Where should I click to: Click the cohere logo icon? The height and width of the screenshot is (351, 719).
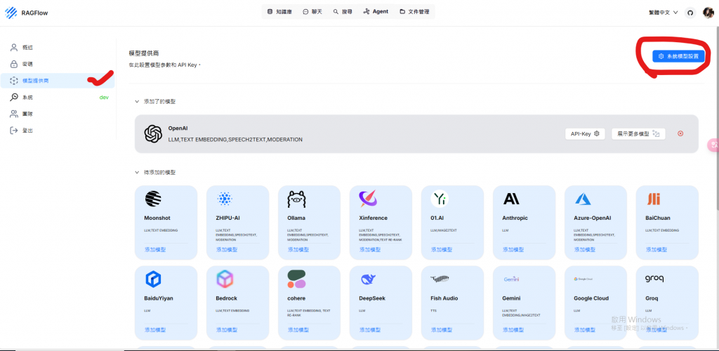[x=296, y=279]
